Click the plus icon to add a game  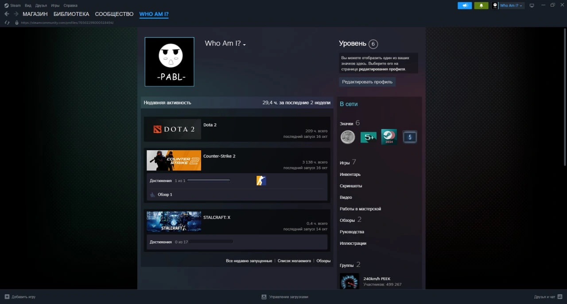(x=7, y=296)
